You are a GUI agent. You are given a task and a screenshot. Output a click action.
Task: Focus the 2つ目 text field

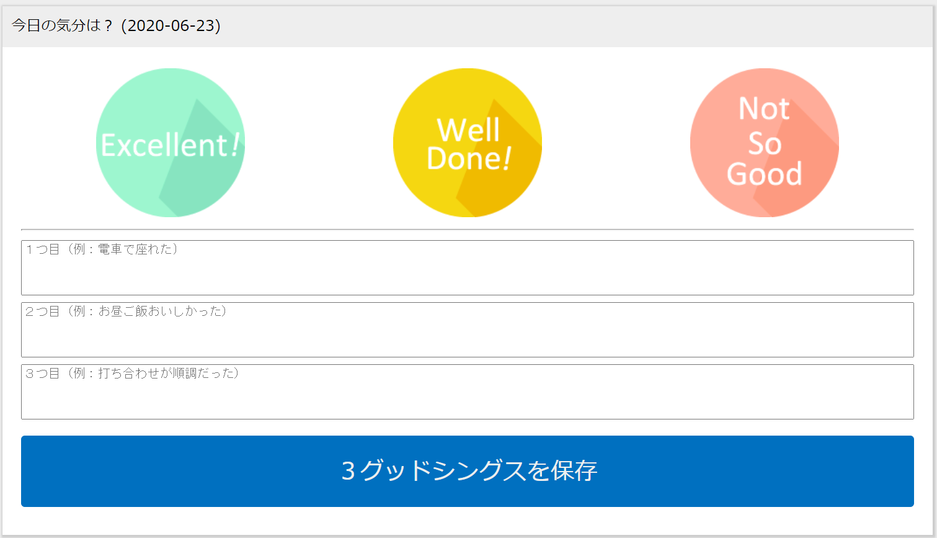[467, 330]
